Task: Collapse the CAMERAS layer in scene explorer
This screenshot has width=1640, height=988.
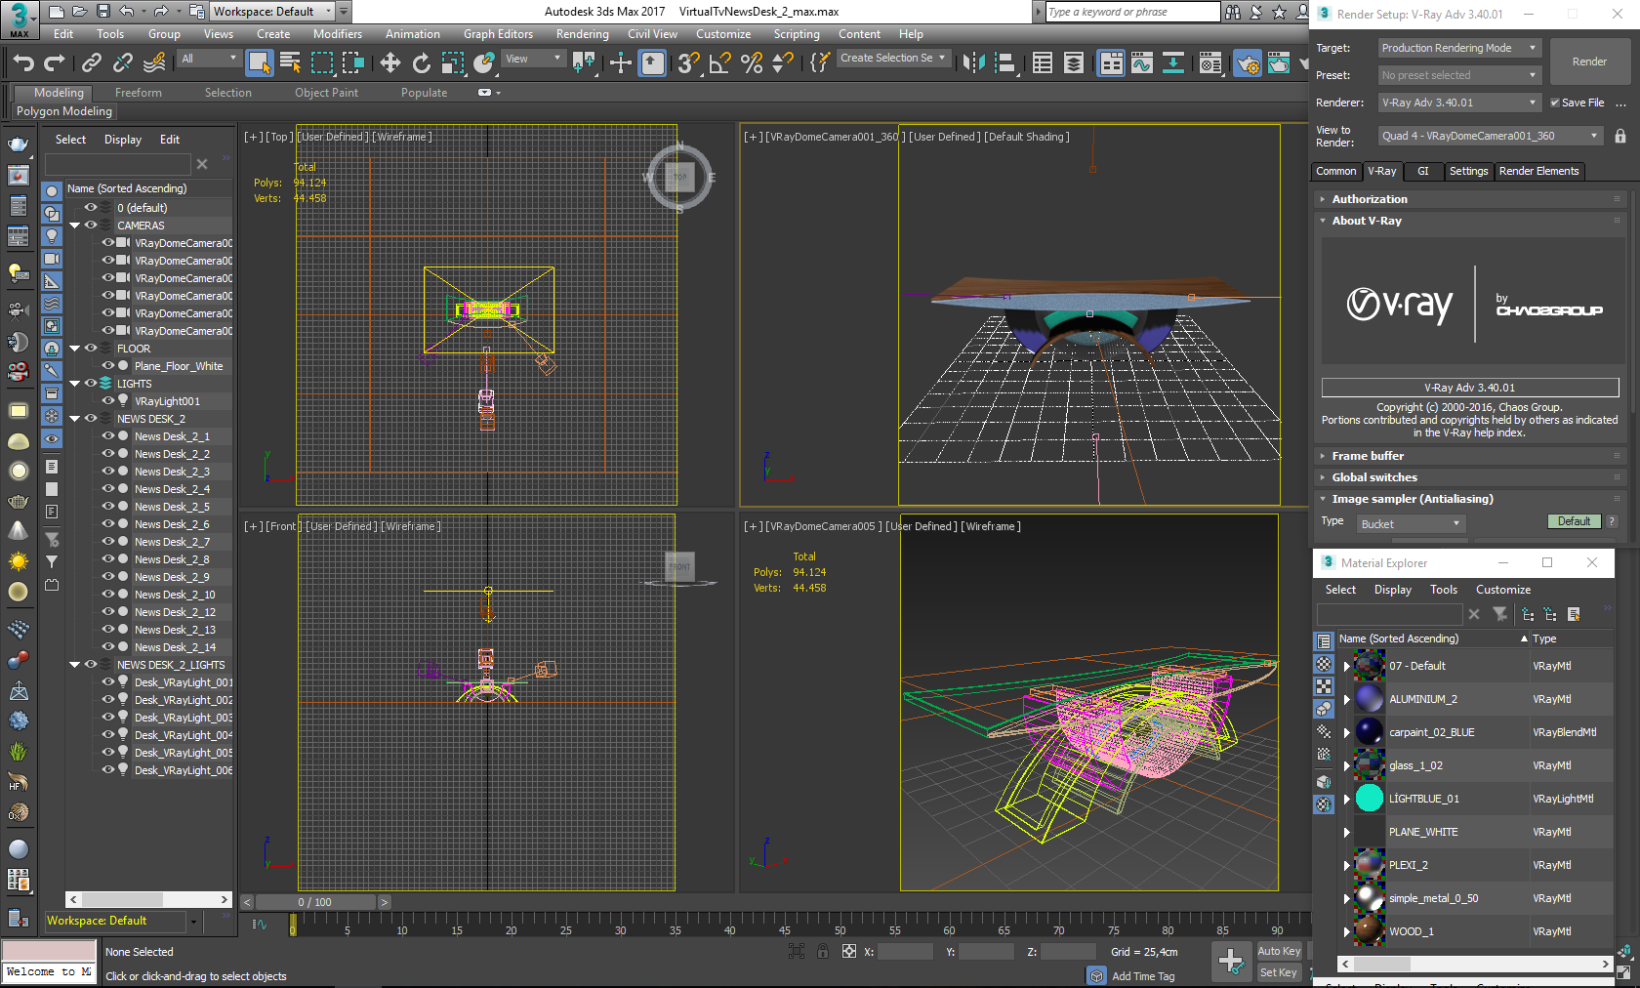Action: pyautogui.click(x=75, y=226)
